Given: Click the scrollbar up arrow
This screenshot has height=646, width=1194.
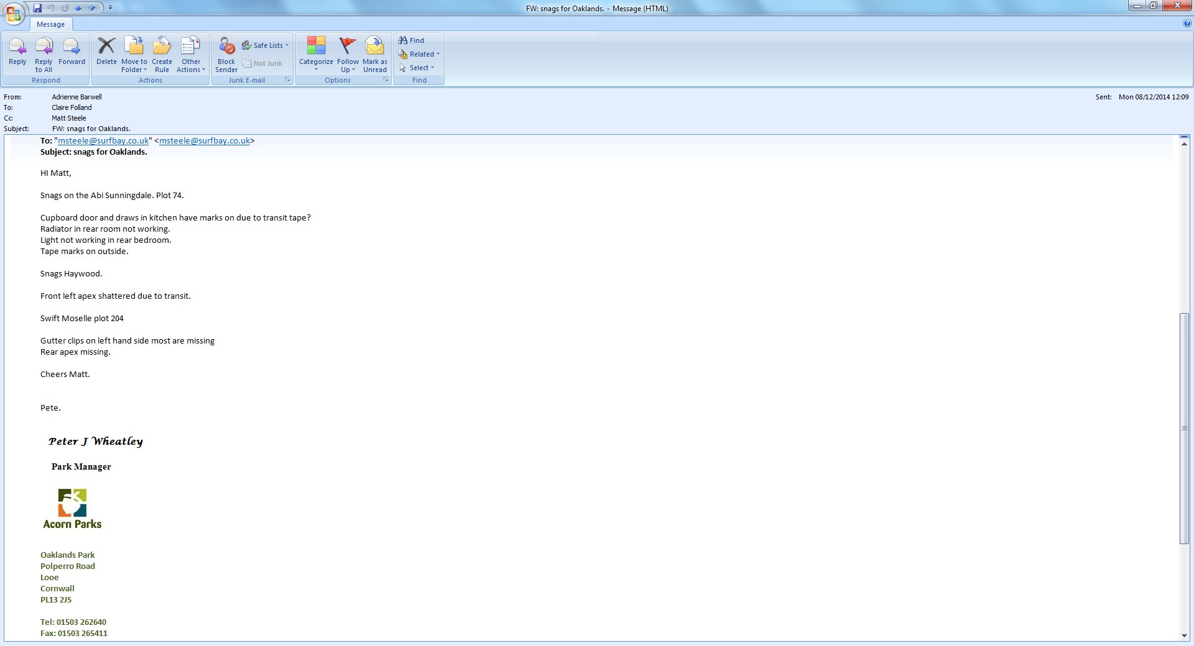Looking at the screenshot, I should [1184, 143].
